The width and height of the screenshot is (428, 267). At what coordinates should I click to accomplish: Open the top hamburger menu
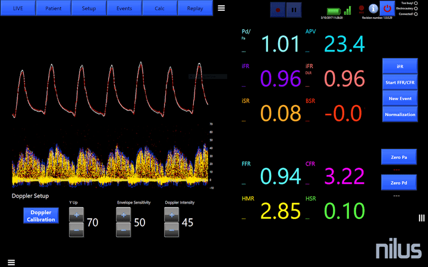[x=221, y=8]
